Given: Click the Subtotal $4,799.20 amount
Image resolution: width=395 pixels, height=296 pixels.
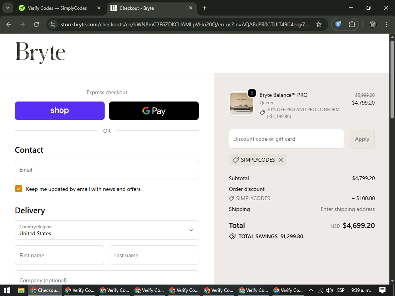Looking at the screenshot, I should click(363, 178).
